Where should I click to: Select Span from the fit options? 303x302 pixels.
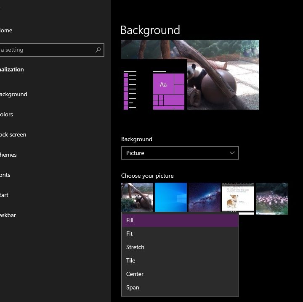click(180, 287)
